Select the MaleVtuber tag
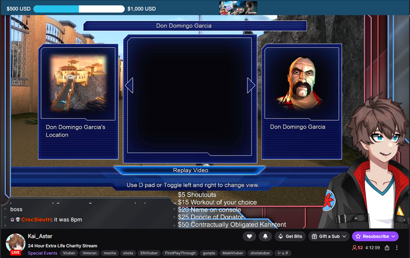 (233, 253)
